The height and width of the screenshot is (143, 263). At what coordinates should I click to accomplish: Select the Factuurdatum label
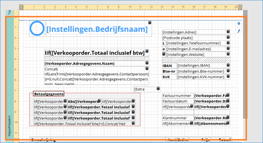point(178,101)
